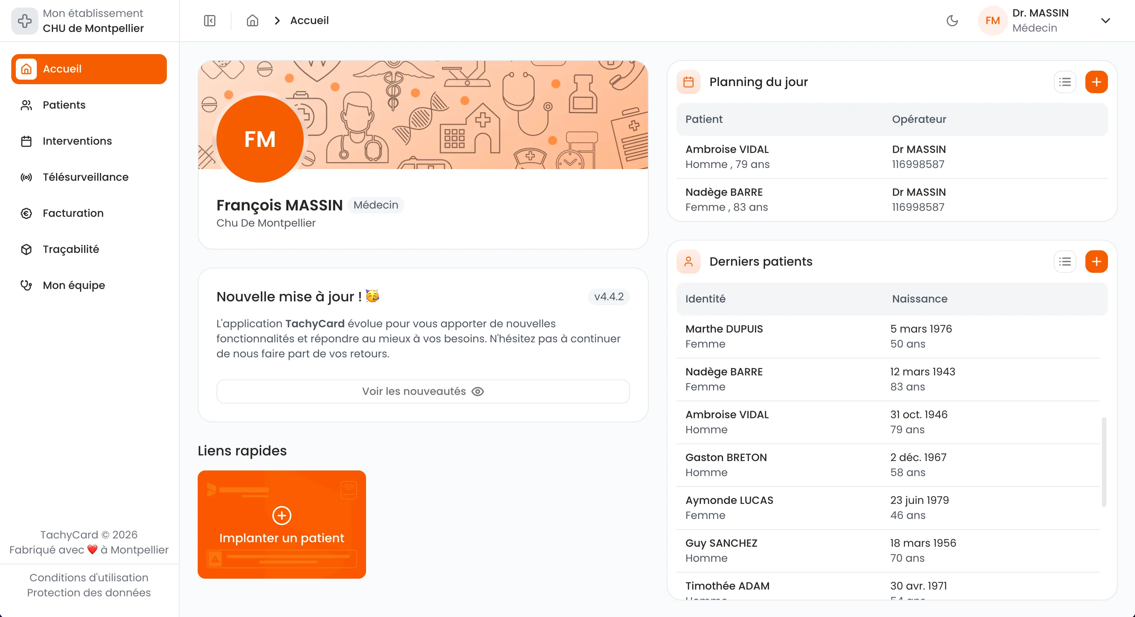Click Marthe DUPUIS in Derniers patients

point(888,336)
